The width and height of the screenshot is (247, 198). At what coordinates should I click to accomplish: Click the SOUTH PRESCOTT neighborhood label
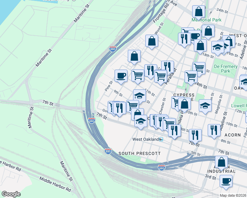[140, 153]
